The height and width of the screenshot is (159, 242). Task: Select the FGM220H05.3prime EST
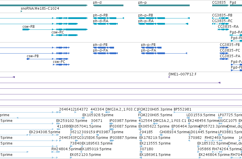click(x=155, y=109)
